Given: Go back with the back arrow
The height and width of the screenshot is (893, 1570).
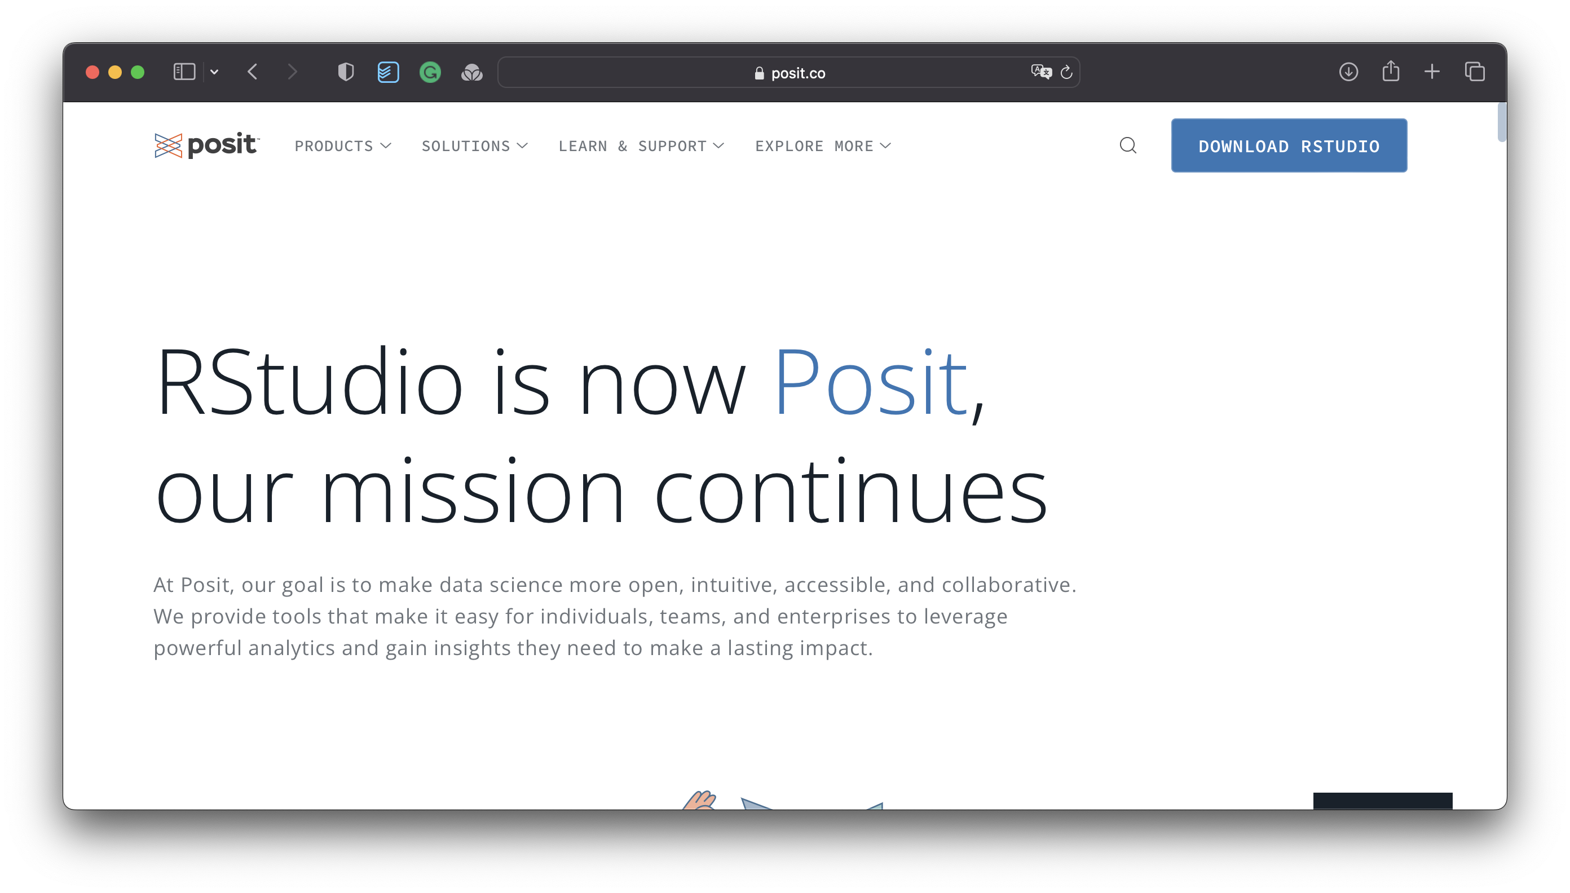Looking at the screenshot, I should (x=252, y=72).
